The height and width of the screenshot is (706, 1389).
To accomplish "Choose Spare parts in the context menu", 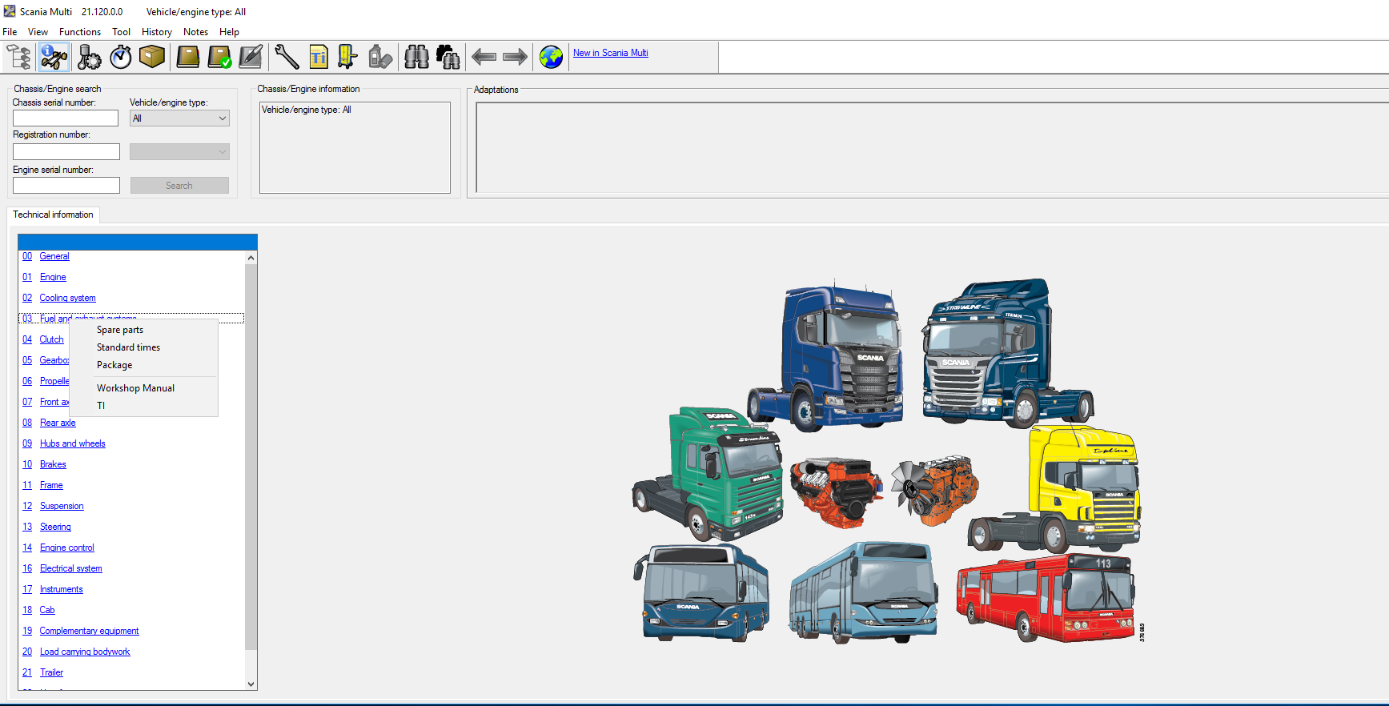I will coord(120,330).
